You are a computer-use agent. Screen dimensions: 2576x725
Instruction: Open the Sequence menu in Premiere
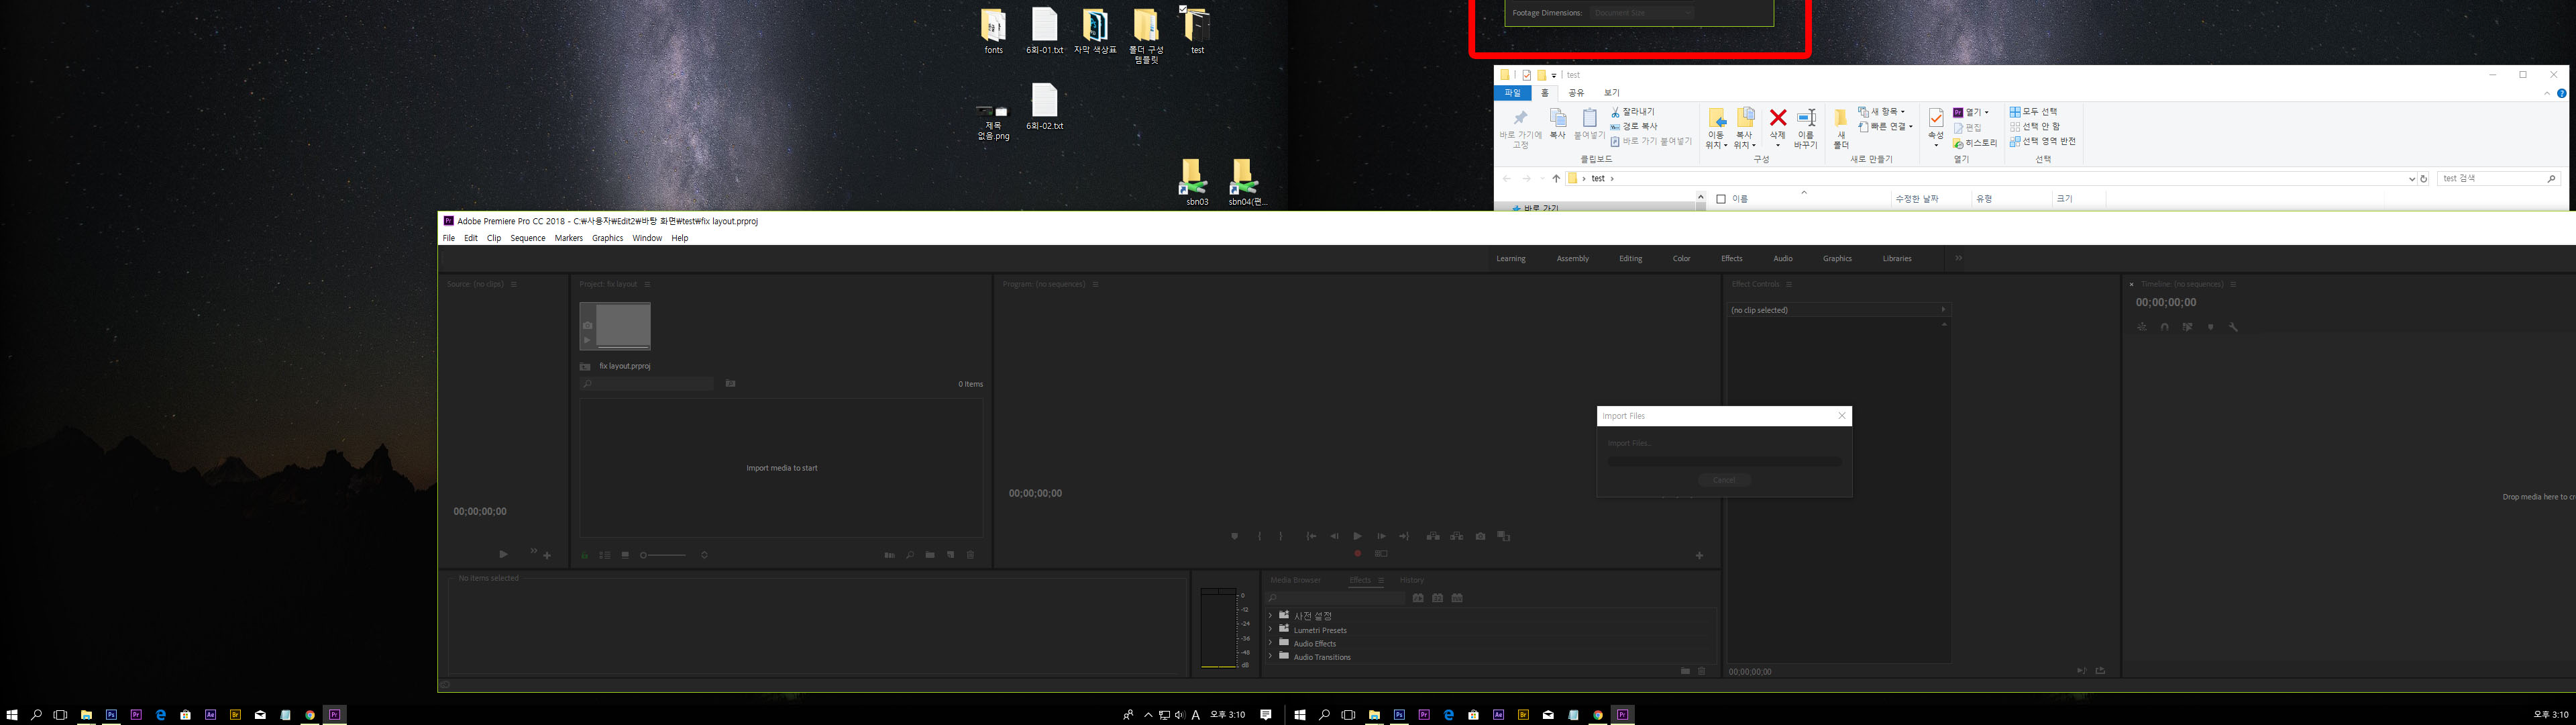coord(528,238)
